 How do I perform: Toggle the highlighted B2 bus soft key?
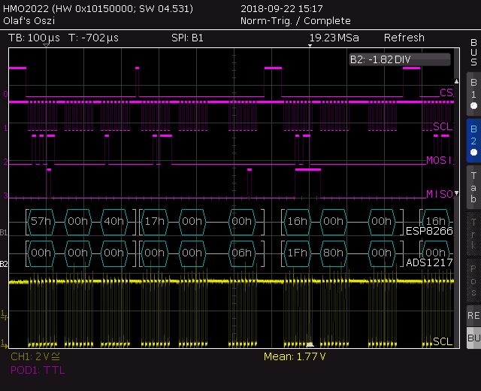473,141
